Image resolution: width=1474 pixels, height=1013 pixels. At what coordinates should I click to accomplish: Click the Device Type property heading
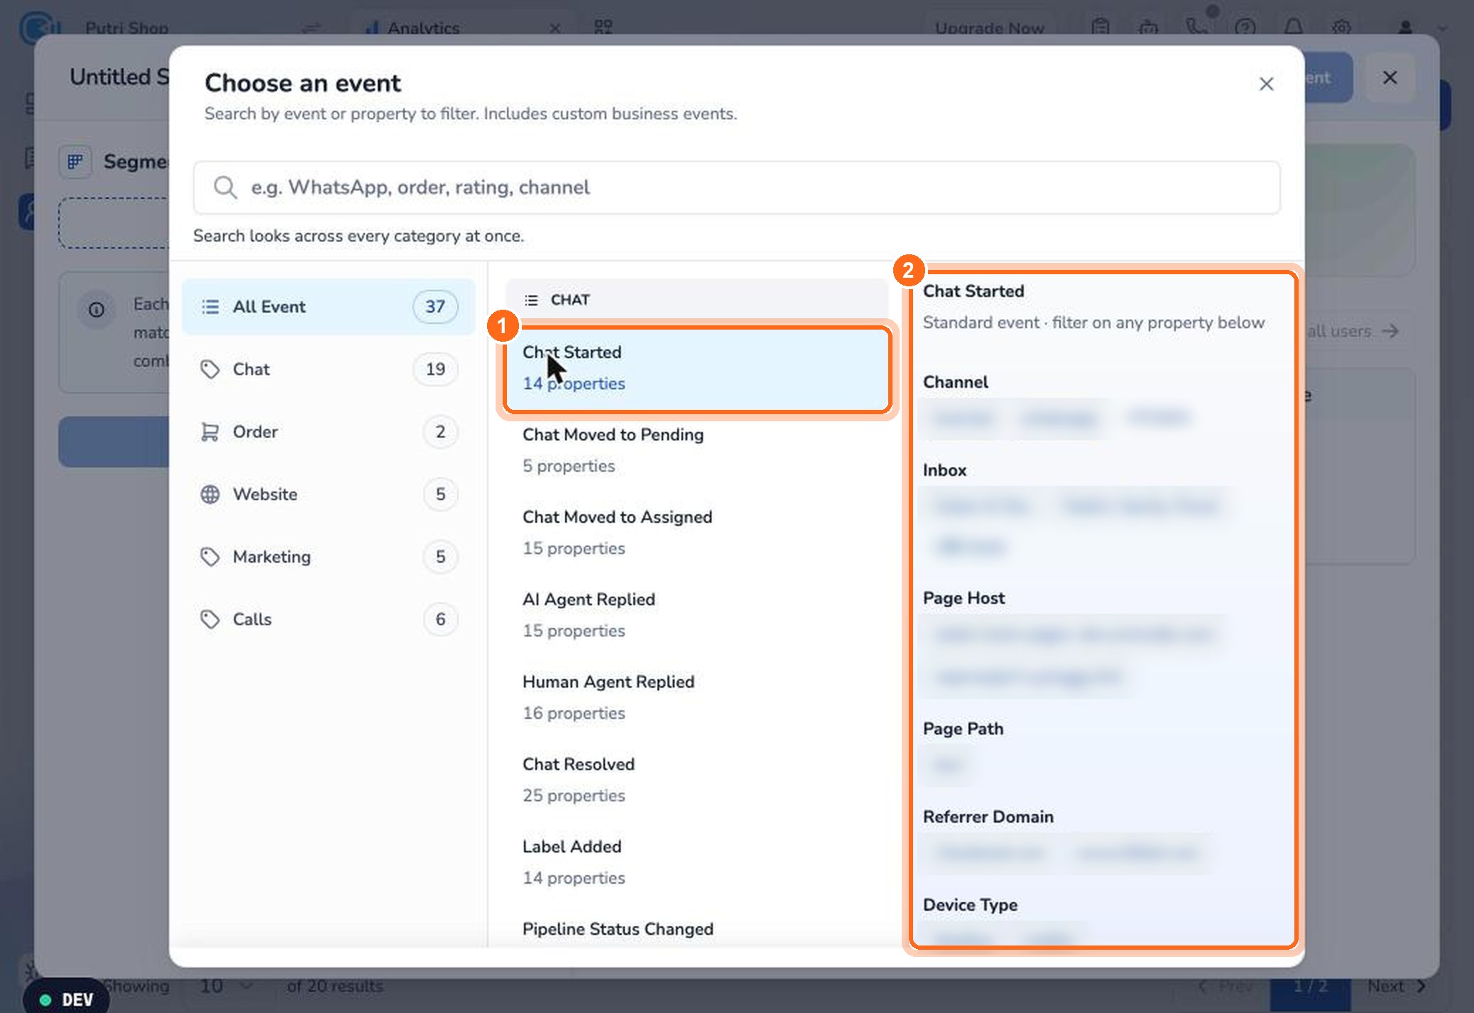pyautogui.click(x=970, y=905)
